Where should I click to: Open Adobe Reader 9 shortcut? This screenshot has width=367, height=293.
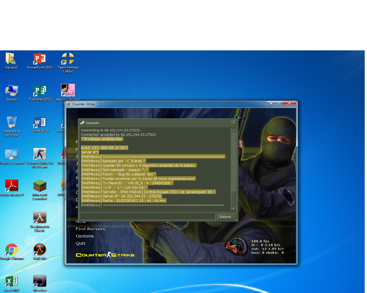point(12,188)
